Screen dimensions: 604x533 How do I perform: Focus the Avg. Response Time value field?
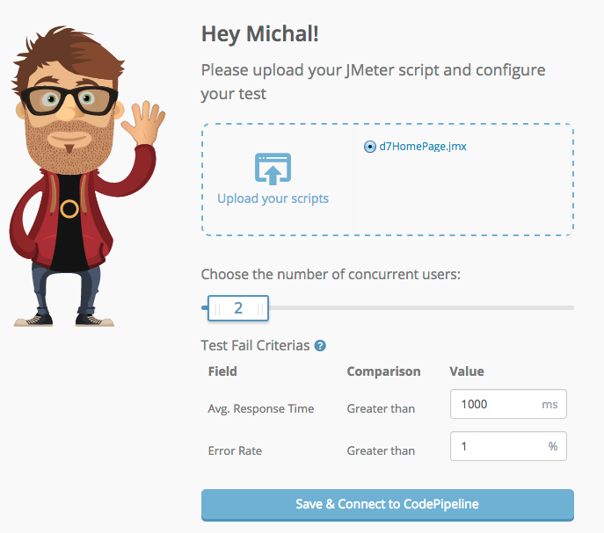point(508,404)
